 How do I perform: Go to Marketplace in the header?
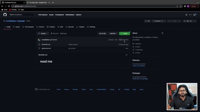(x=70, y=15)
